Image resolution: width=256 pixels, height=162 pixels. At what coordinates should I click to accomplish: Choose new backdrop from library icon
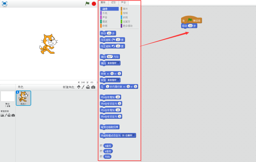2,115
